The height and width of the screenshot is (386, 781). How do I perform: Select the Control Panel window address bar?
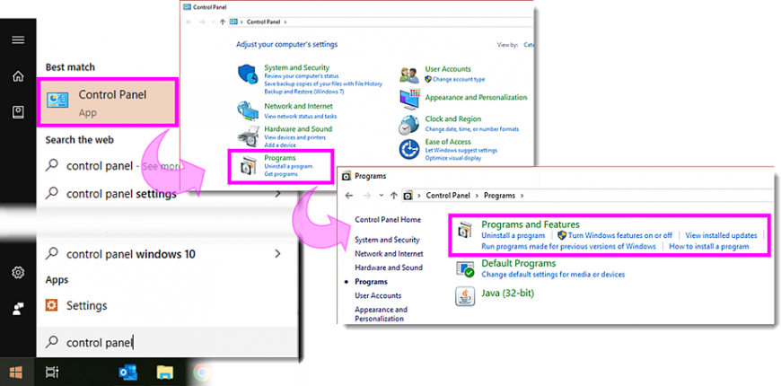(380, 22)
